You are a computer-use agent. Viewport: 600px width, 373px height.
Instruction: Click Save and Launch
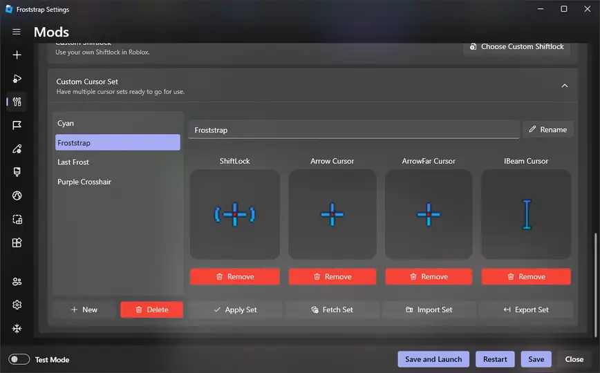(x=433, y=359)
